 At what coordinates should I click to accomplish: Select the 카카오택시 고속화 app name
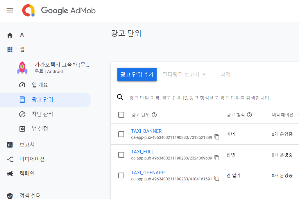tap(62, 64)
